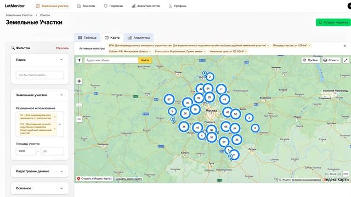This screenshot has width=351, height=197.
Task: Close the active filters bar
Action: point(345,46)
